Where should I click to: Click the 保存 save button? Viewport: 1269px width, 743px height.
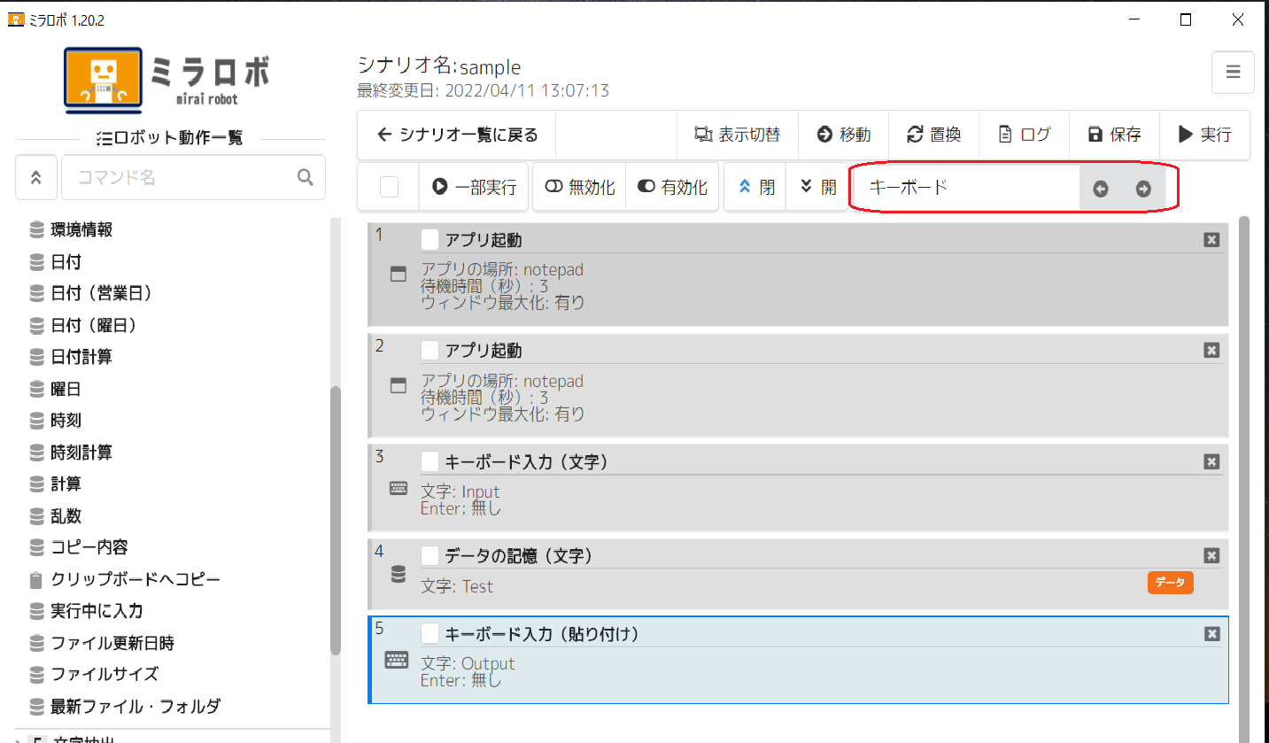pyautogui.click(x=1114, y=135)
